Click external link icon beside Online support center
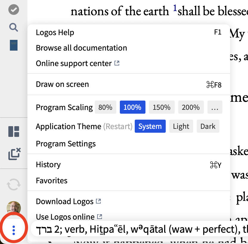The width and height of the screenshot is (248, 244). (117, 63)
